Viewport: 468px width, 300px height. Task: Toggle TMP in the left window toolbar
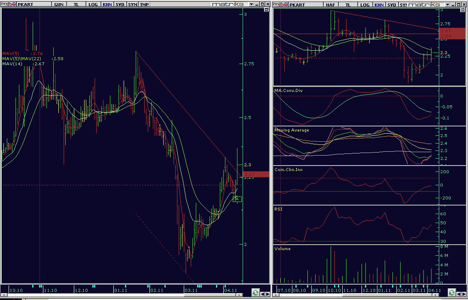tap(144, 4)
